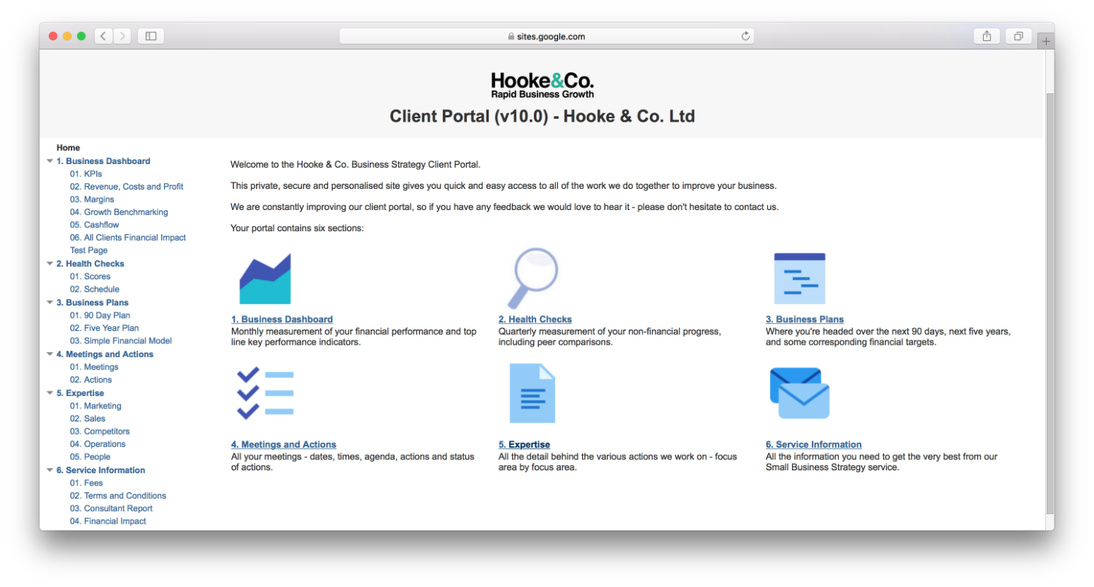Open 01. Scores under Health Checks
Screen dimensions: 1094x587
[x=90, y=277]
